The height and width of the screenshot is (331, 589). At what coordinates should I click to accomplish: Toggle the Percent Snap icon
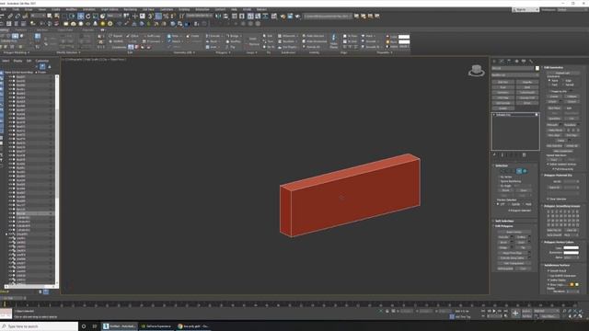tap(166, 17)
